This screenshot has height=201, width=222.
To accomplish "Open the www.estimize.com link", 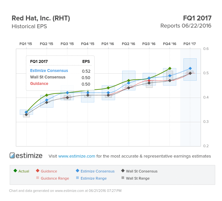I will [76, 156].
